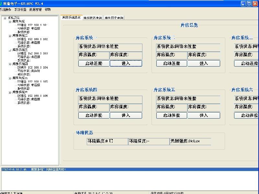Image resolution: width=259 pixels, height=194 pixels.
Task: Click the 当前时间 status bar entry
Action: (x=94, y=193)
